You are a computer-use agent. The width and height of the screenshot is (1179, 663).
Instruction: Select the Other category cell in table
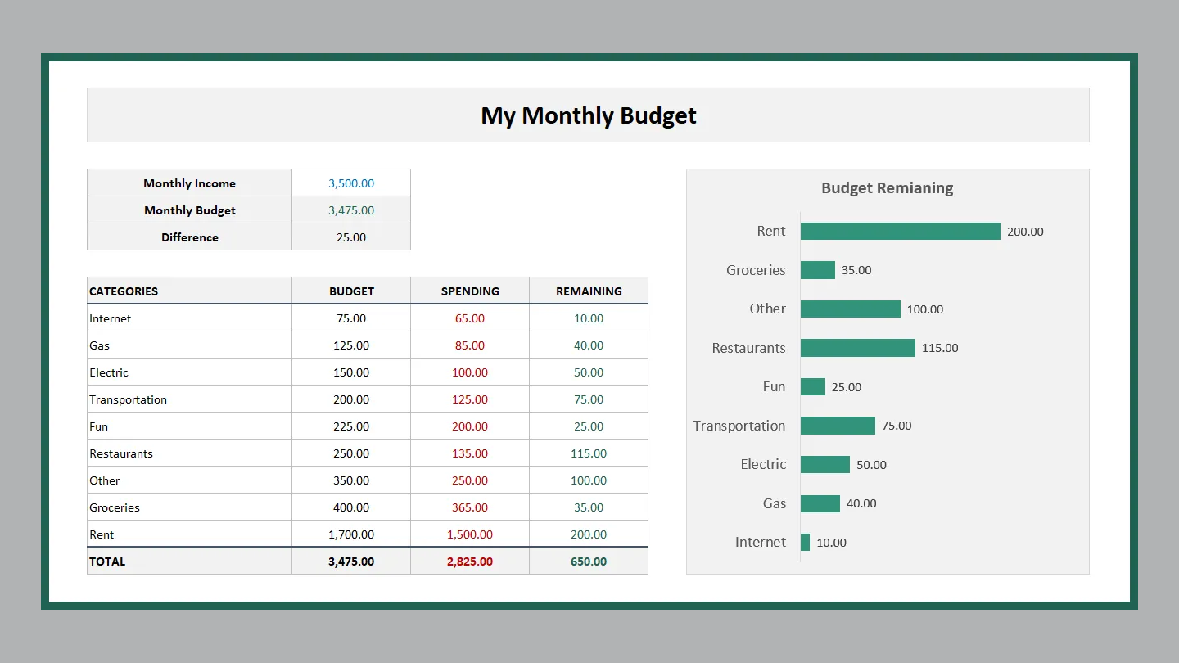click(189, 480)
